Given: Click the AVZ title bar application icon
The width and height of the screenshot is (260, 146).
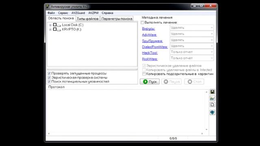Looking at the screenshot, I should (x=48, y=6).
